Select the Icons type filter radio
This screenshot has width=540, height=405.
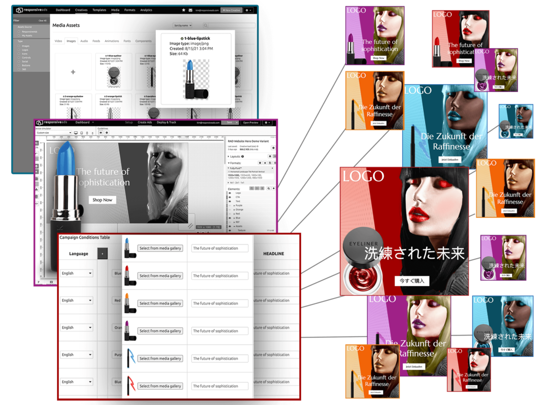click(19, 53)
